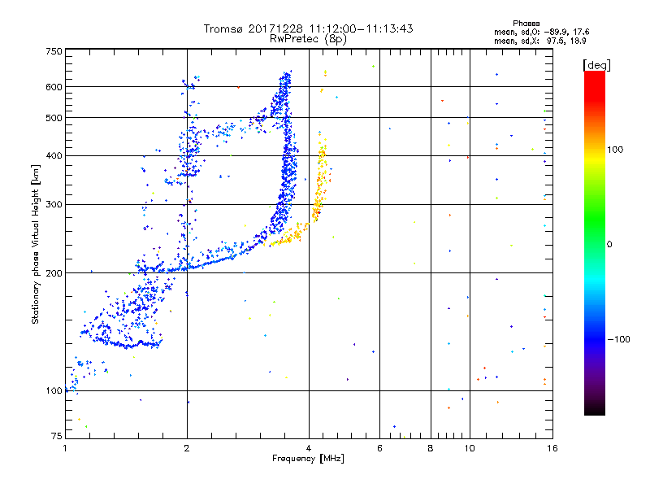This screenshot has width=650, height=488.
Task: Click the x-axis tick label '1'
Action: coord(65,448)
